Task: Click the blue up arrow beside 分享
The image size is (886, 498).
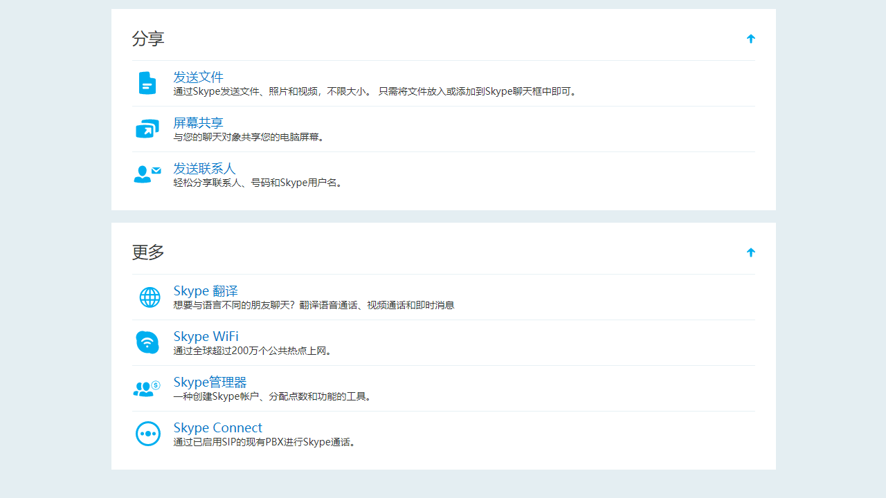Action: 750,39
